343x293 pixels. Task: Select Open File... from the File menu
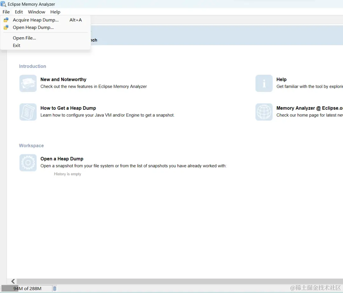point(45,38)
